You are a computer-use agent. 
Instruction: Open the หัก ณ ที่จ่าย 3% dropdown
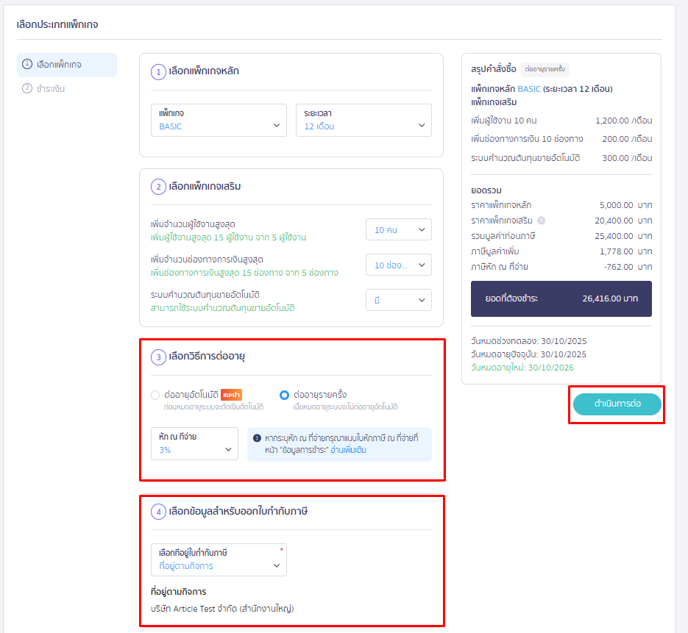pyautogui.click(x=194, y=443)
